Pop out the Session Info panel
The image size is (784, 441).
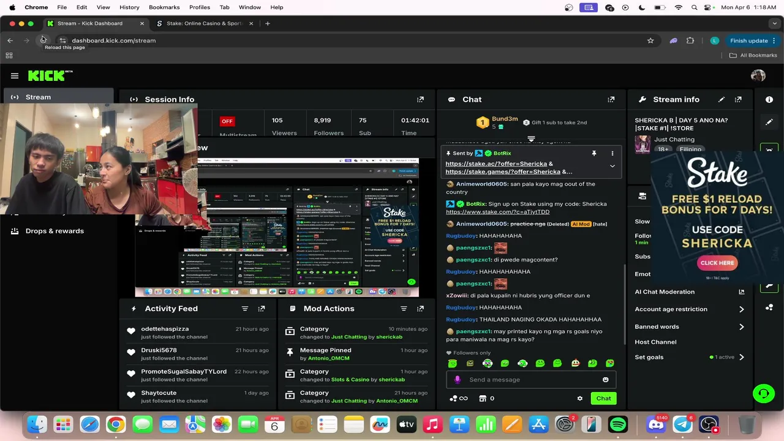(420, 99)
